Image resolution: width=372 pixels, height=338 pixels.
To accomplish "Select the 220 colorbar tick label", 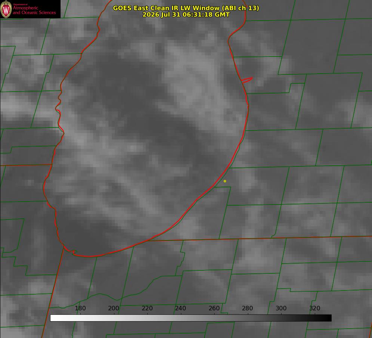I will pyautogui.click(x=147, y=308).
